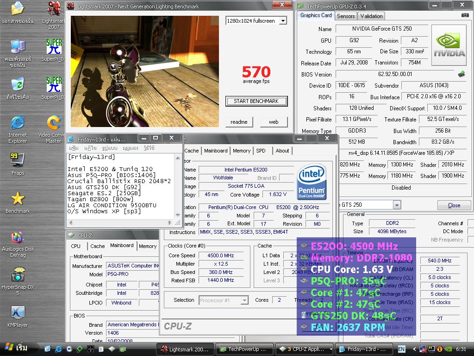Switch to Friday~13rd Notepad in the taskbar
This screenshot has height=356, width=474.
point(363,349)
